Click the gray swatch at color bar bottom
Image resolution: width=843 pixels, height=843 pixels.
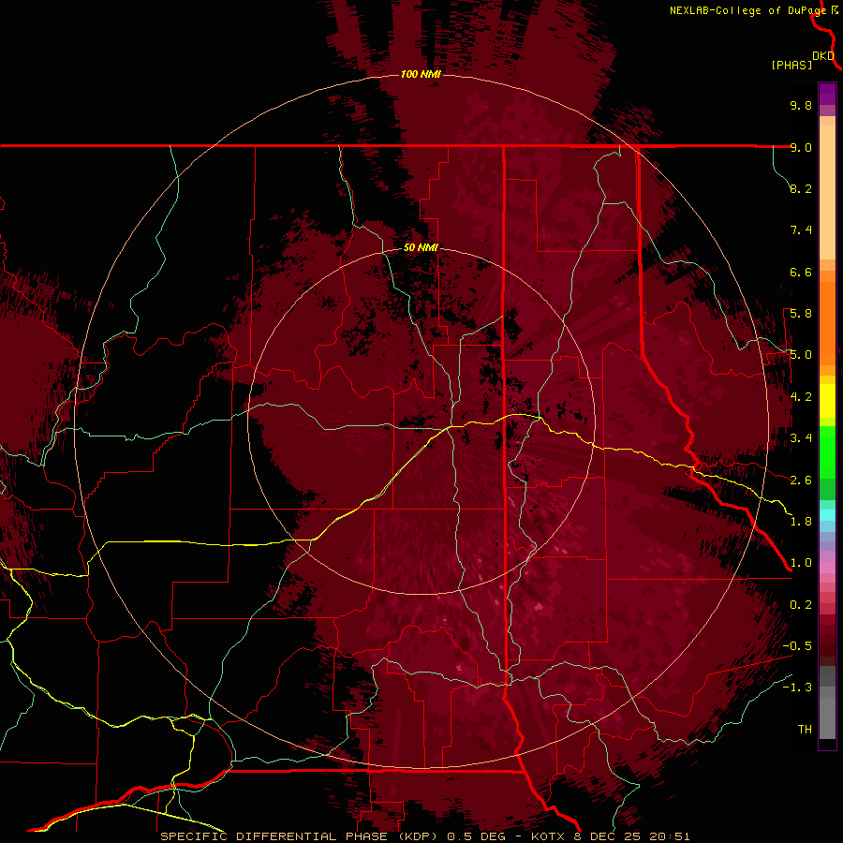pyautogui.click(x=827, y=715)
